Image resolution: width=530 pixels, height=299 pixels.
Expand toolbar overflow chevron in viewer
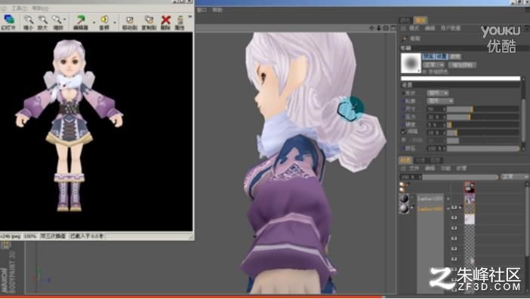point(190,16)
